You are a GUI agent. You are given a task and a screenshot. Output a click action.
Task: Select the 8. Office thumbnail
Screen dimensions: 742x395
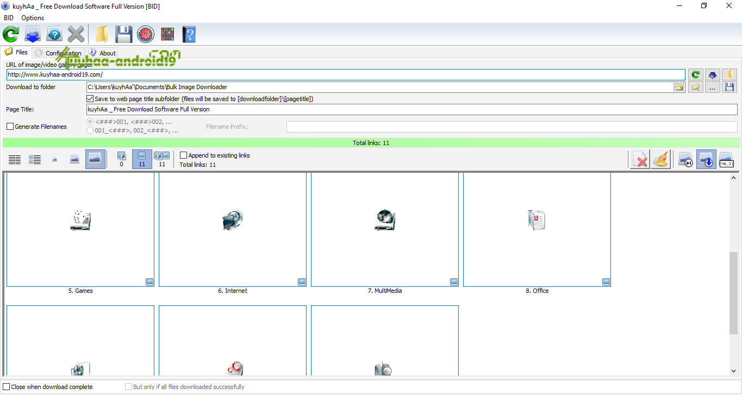click(x=537, y=229)
